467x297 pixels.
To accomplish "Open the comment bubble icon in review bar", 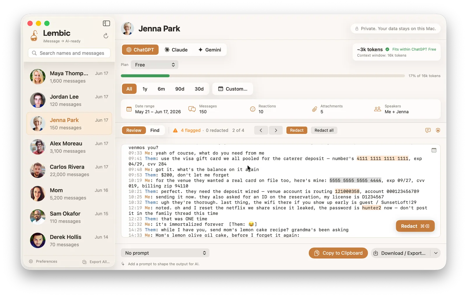I will click(428, 130).
